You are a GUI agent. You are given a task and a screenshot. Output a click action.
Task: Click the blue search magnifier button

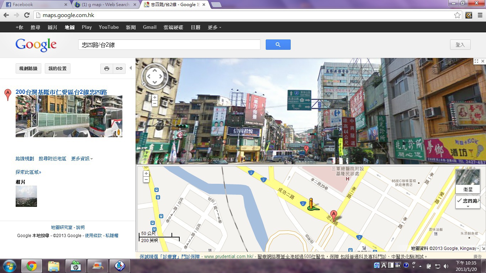click(x=278, y=44)
